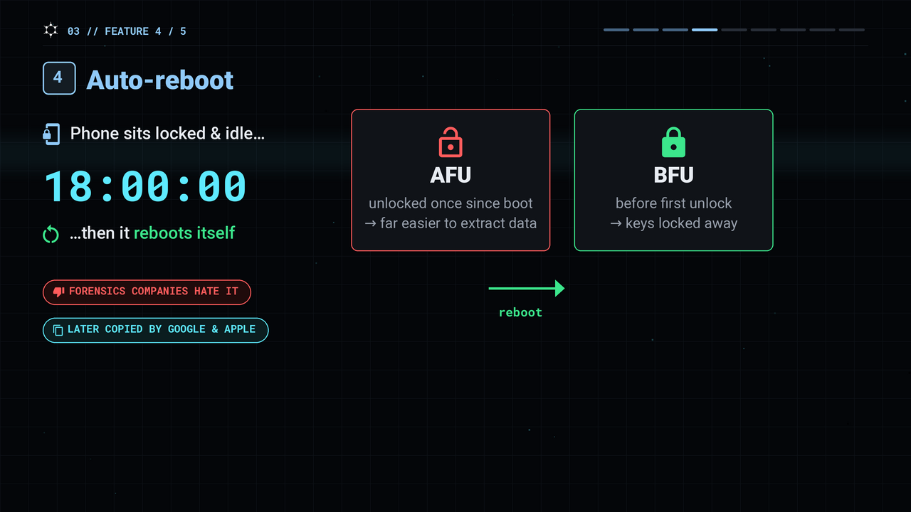Click the locked phone icon
This screenshot has width=911, height=512.
(x=51, y=134)
